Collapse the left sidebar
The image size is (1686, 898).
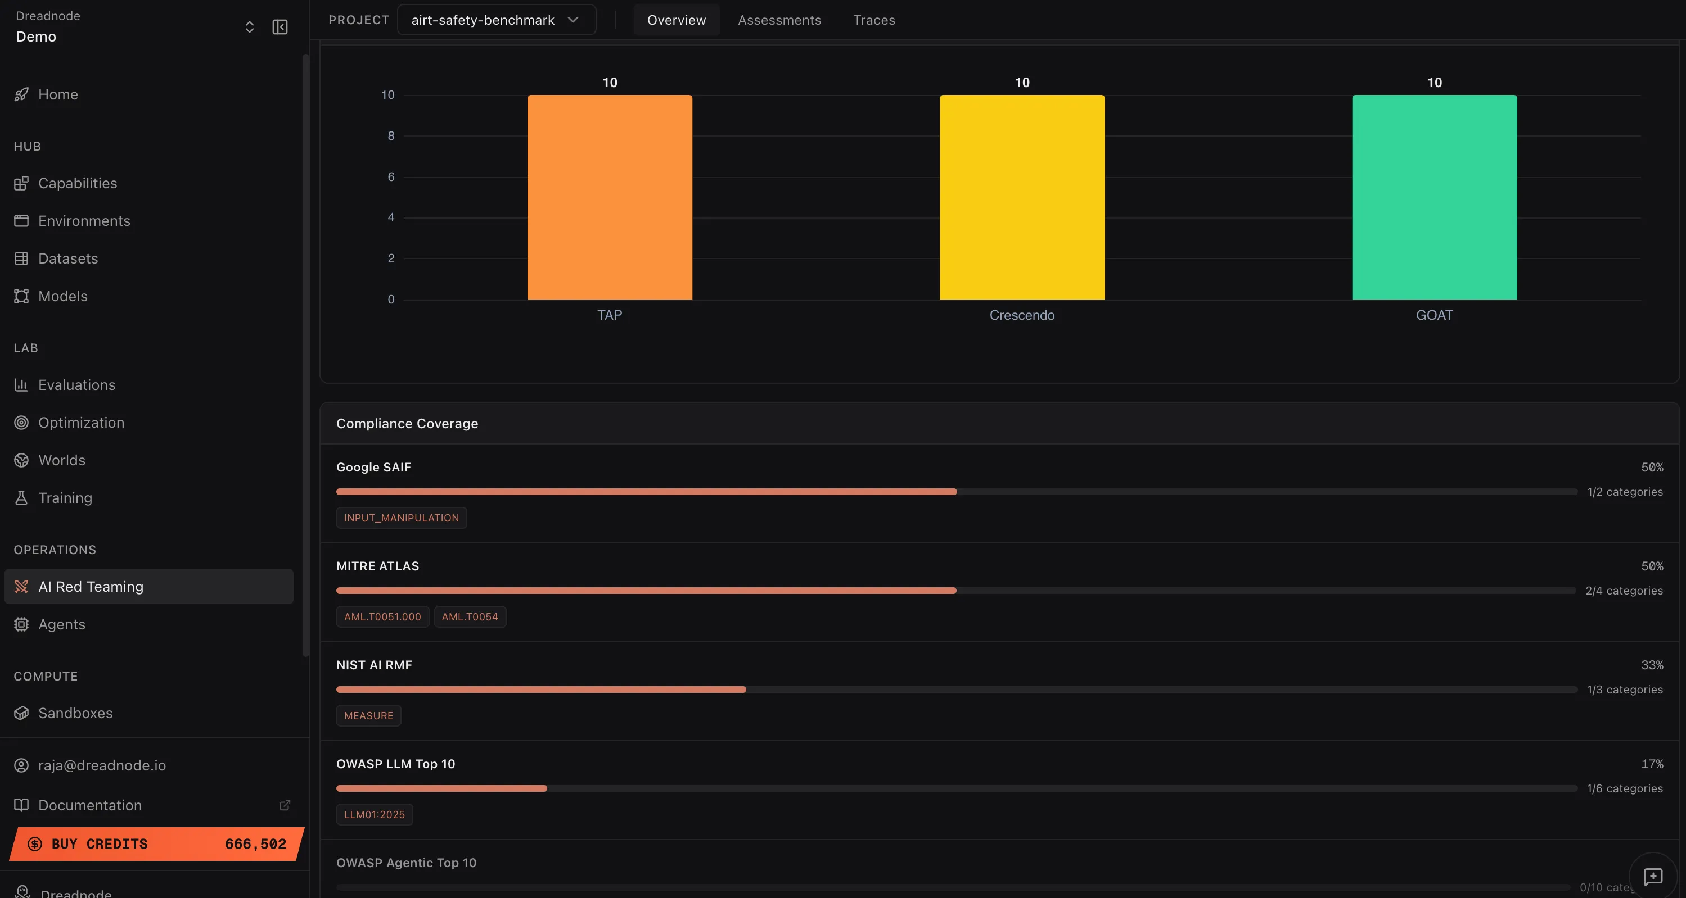pyautogui.click(x=280, y=27)
